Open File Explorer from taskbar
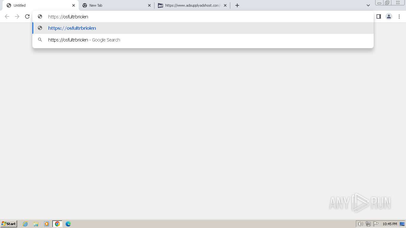The image size is (406, 228). coord(36,224)
